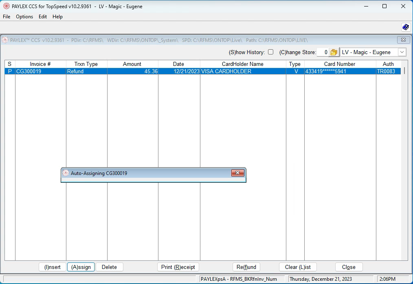Open the Help menu
Image resolution: width=413 pixels, height=284 pixels.
[x=57, y=17]
